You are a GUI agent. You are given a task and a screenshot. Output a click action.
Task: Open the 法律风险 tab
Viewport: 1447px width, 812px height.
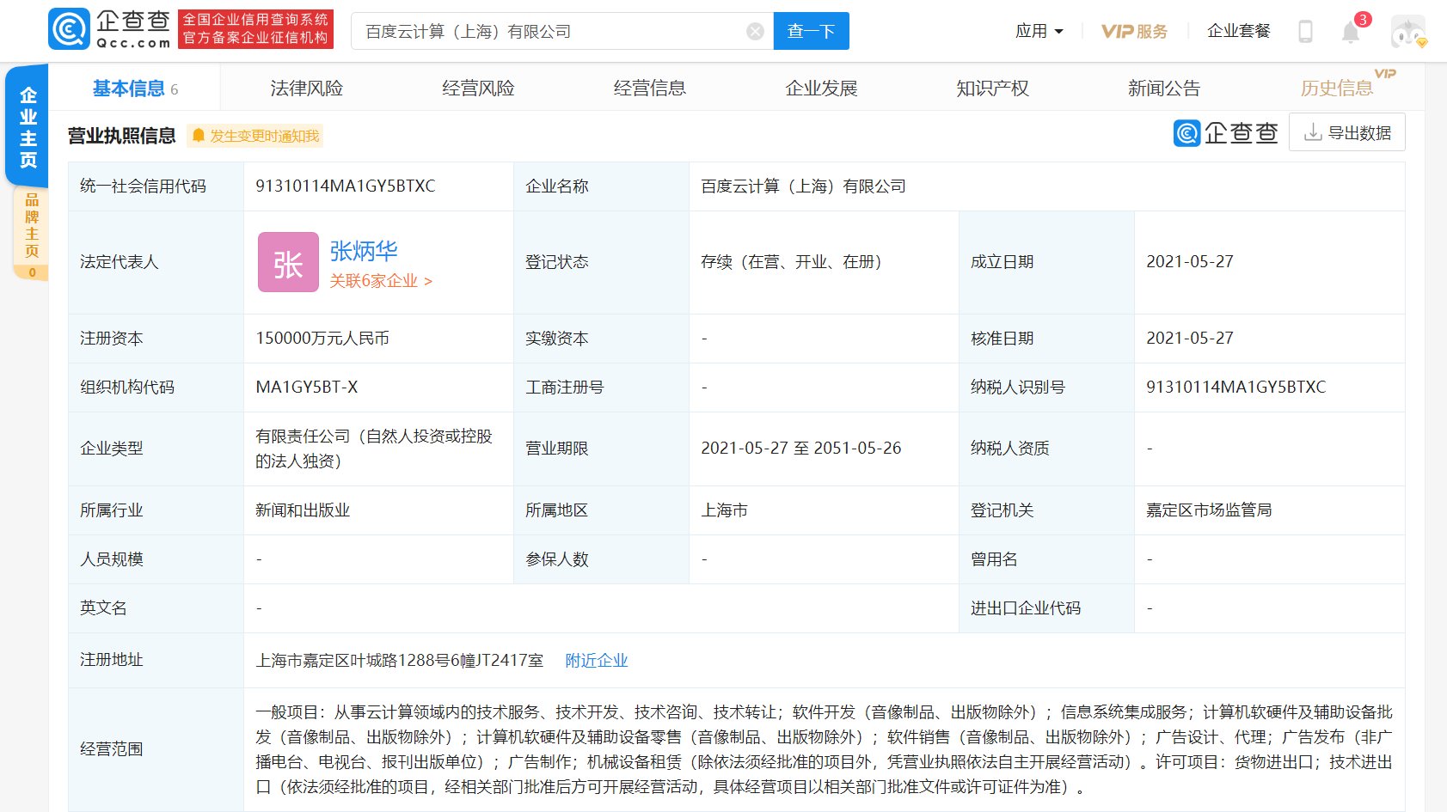[x=306, y=89]
